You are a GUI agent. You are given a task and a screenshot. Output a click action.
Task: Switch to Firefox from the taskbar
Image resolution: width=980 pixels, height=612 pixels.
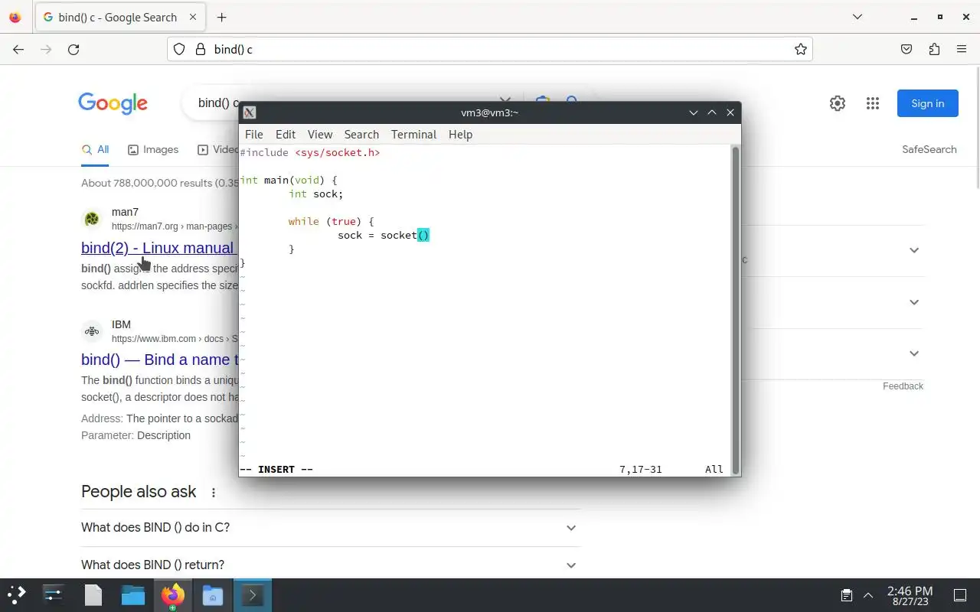point(173,594)
